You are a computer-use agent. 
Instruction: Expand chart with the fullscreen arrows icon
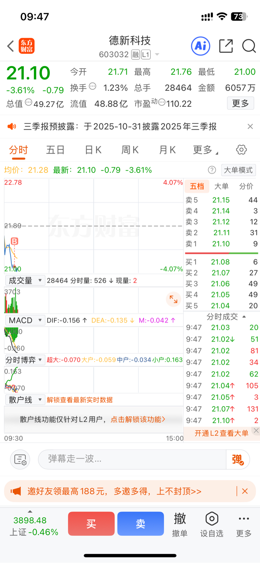(174, 299)
